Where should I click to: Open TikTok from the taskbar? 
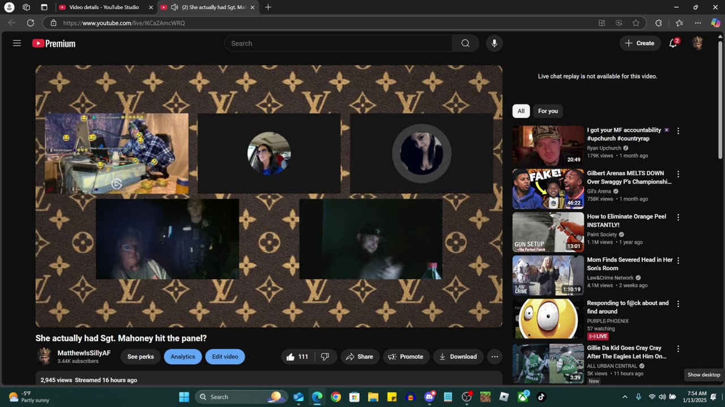pyautogui.click(x=541, y=397)
